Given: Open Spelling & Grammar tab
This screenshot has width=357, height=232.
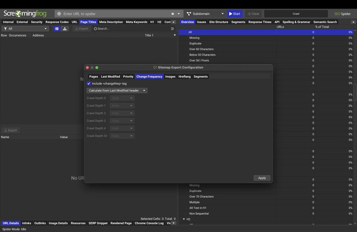Looking at the screenshot, I should (x=296, y=22).
